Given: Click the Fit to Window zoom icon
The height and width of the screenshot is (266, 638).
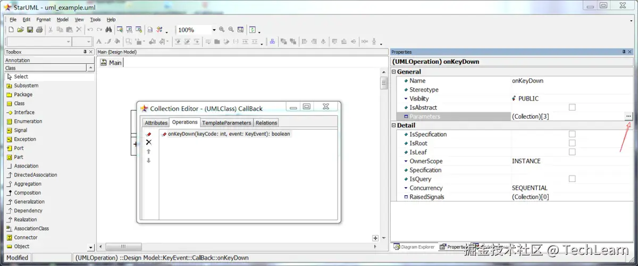Looking at the screenshot, I should (240, 30).
